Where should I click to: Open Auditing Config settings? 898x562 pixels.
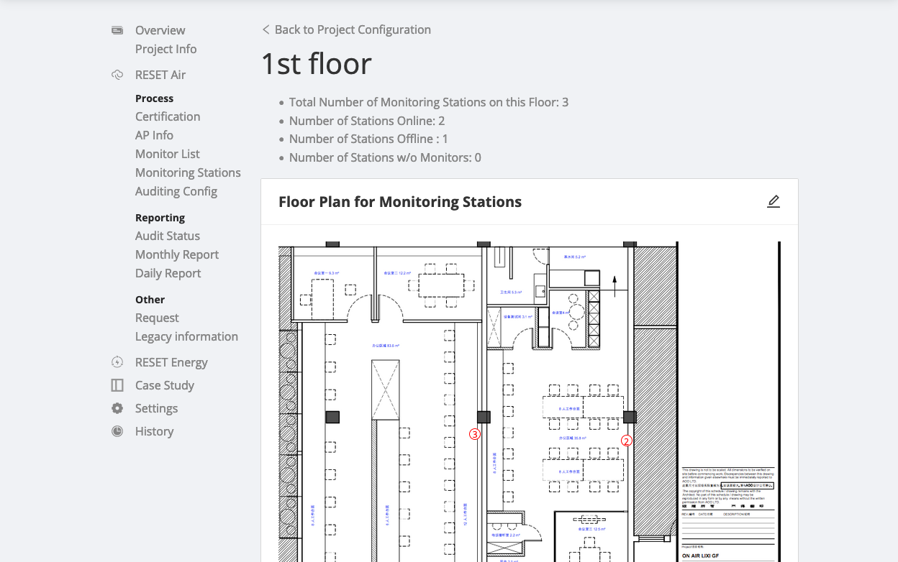point(176,191)
